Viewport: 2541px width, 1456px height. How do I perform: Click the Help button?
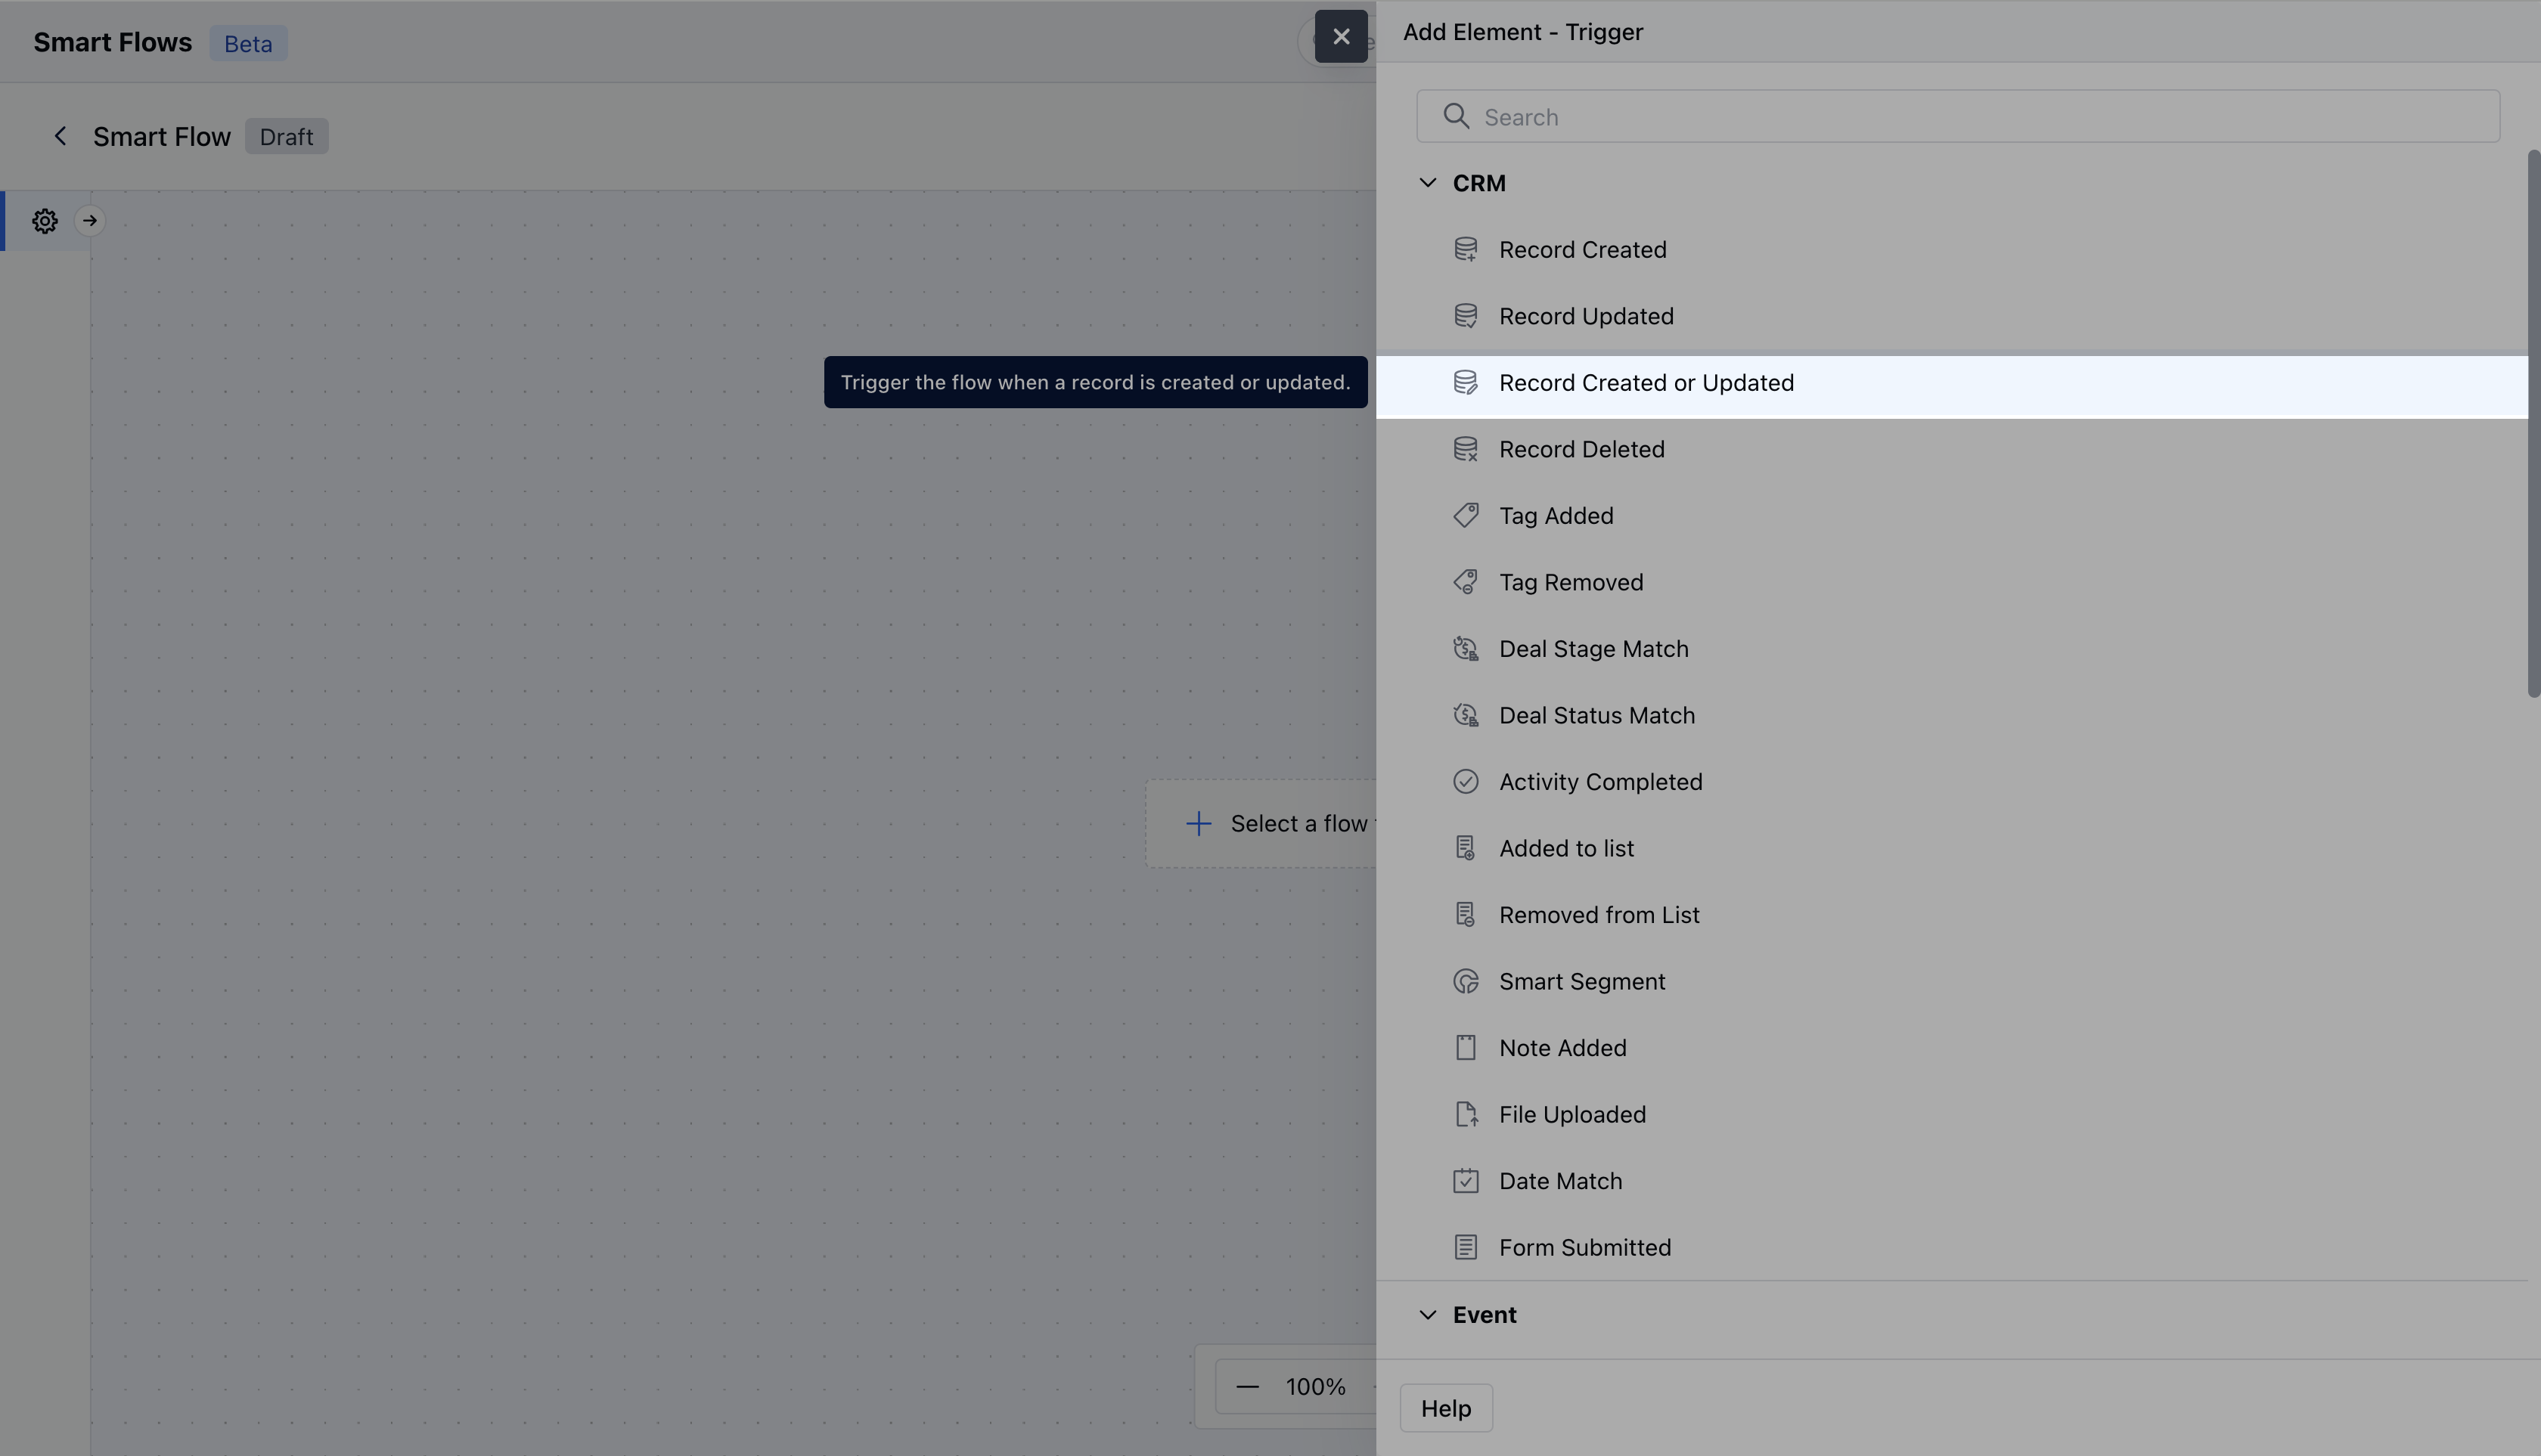[1445, 1408]
